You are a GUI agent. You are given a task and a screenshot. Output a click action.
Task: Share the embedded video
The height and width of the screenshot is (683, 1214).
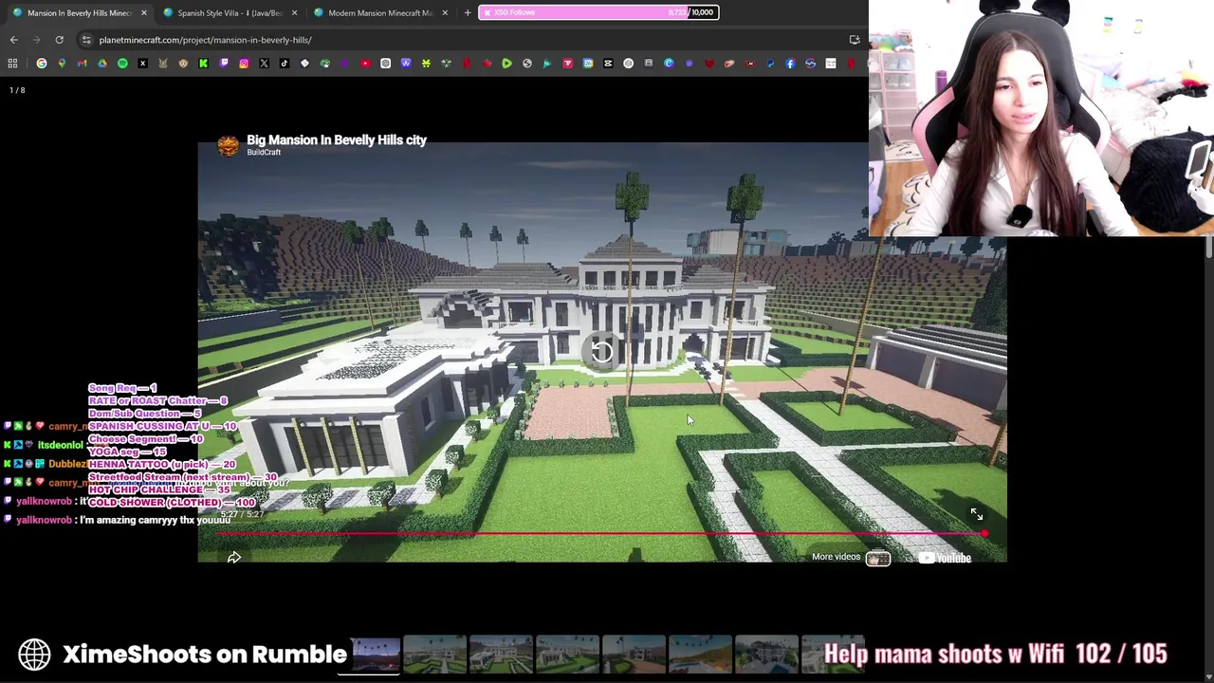[x=234, y=558]
